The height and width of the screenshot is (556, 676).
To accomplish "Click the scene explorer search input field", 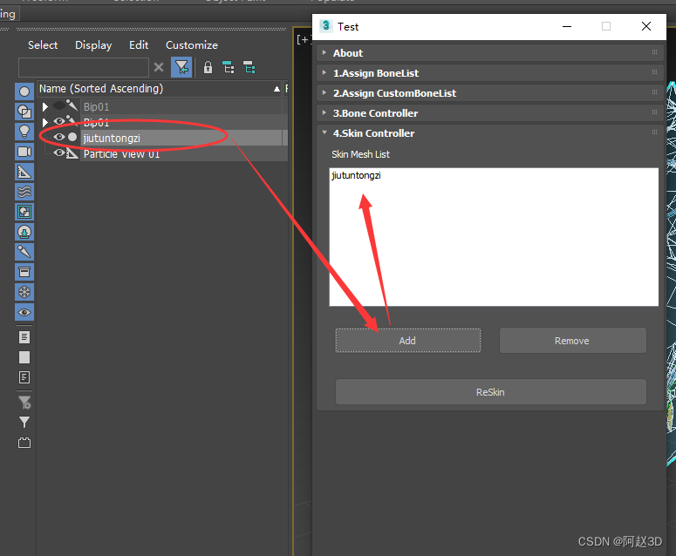I will click(84, 68).
